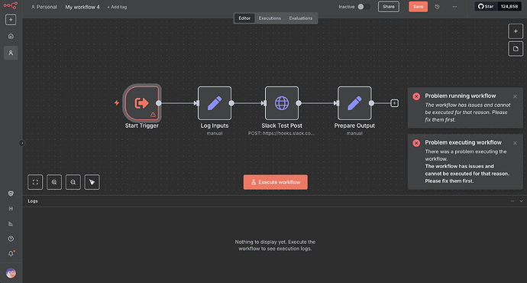Screen dimensions: 527x283
Task: Click the My workflow 4 title
Action: (x=82, y=7)
